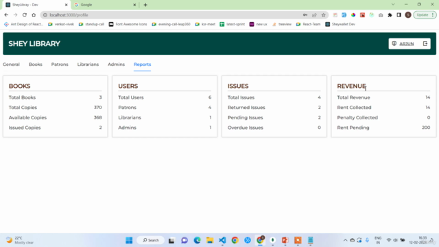Screen dimensions: 439x247
Task: Open the Windows Start menu
Action: [129, 240]
